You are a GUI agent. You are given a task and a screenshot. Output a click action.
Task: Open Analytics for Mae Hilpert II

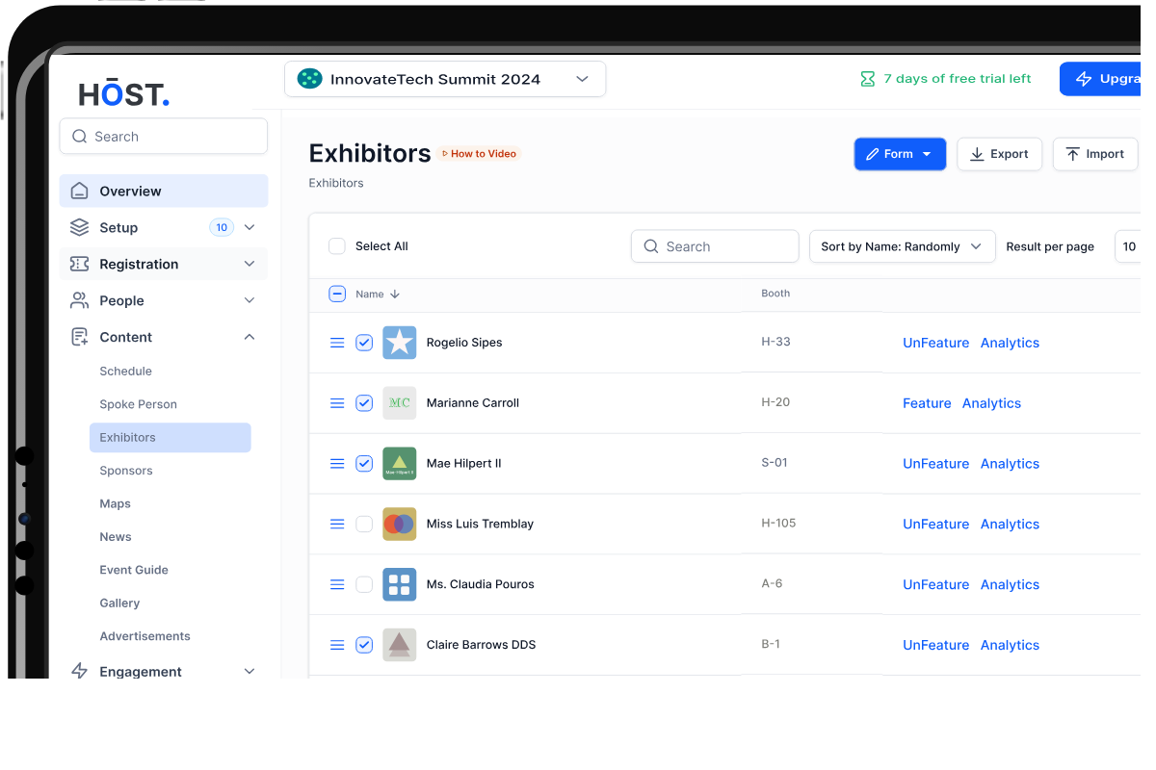click(1010, 464)
